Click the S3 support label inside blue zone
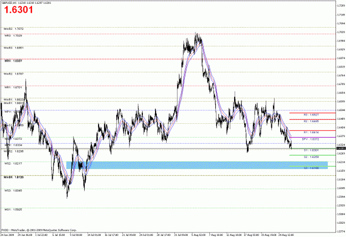 click(x=311, y=168)
